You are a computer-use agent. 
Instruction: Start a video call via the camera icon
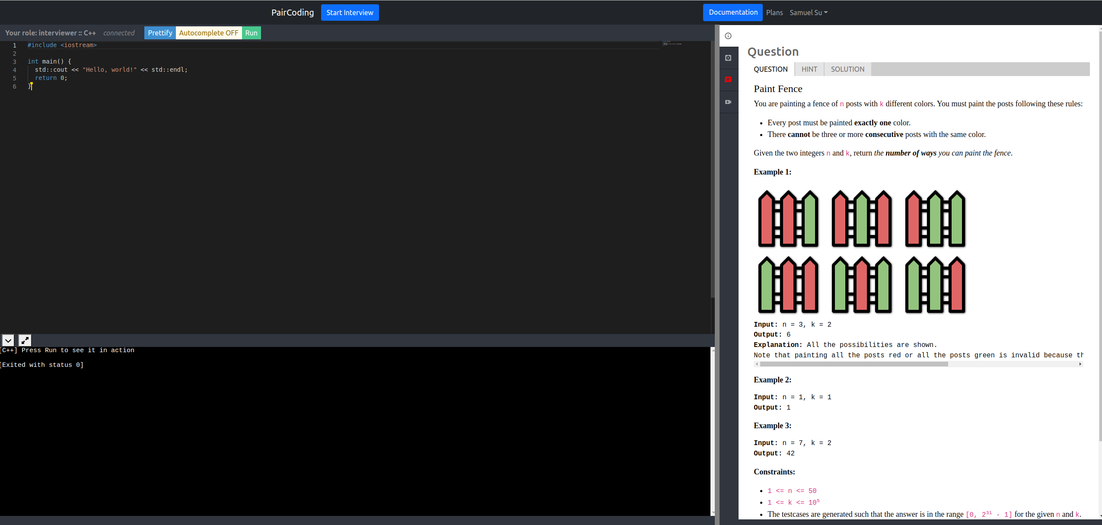click(729, 102)
